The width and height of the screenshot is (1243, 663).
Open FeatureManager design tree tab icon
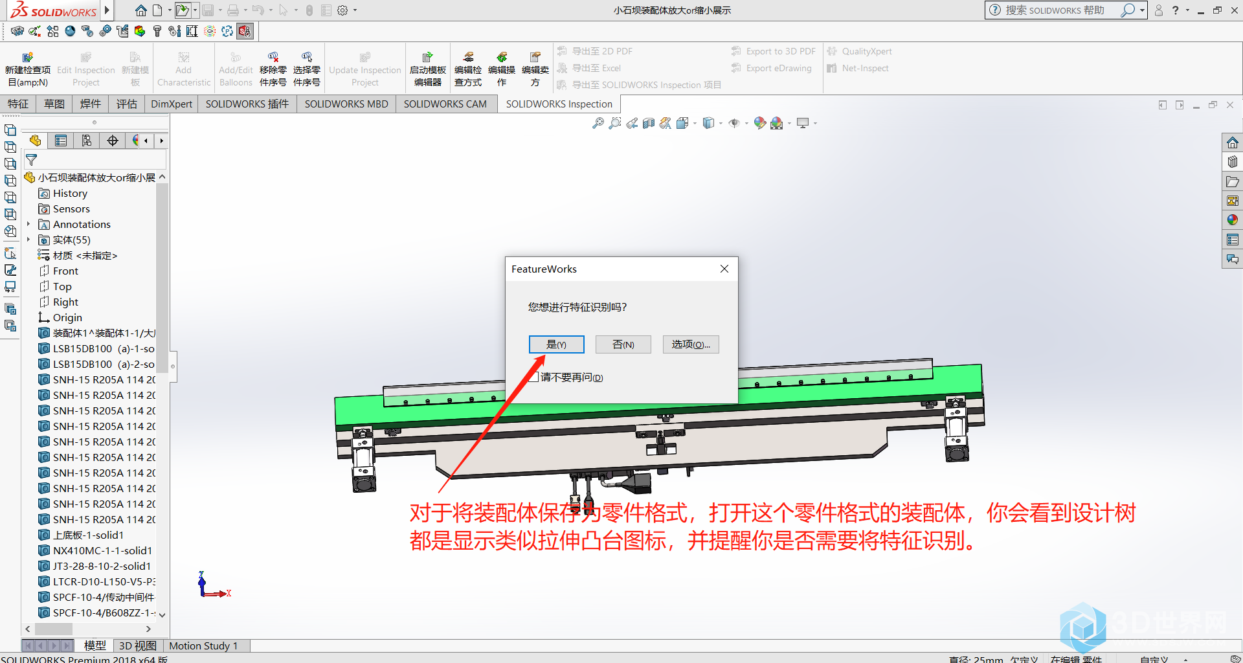35,140
